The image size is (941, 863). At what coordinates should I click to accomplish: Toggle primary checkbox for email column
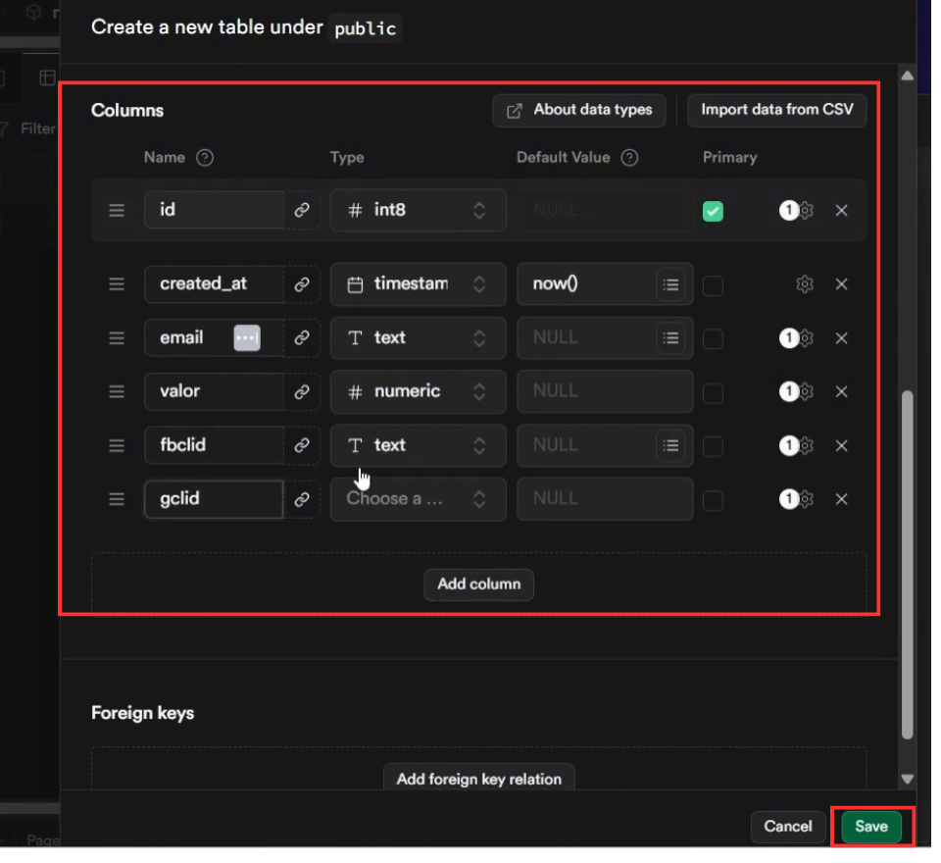[714, 338]
